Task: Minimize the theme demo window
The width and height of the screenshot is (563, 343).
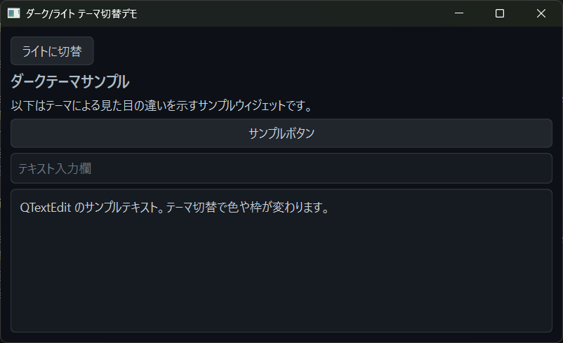Action: point(458,13)
